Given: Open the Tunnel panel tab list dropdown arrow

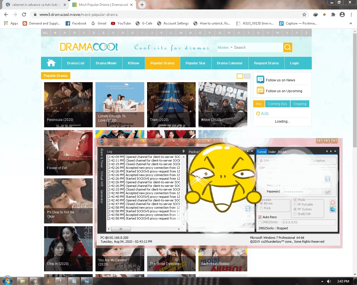Looking at the screenshot, I should point(335,151).
